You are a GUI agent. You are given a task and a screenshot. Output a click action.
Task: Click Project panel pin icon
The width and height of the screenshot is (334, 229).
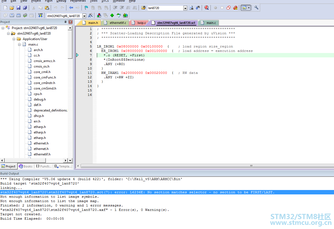pyautogui.click(x=66, y=22)
